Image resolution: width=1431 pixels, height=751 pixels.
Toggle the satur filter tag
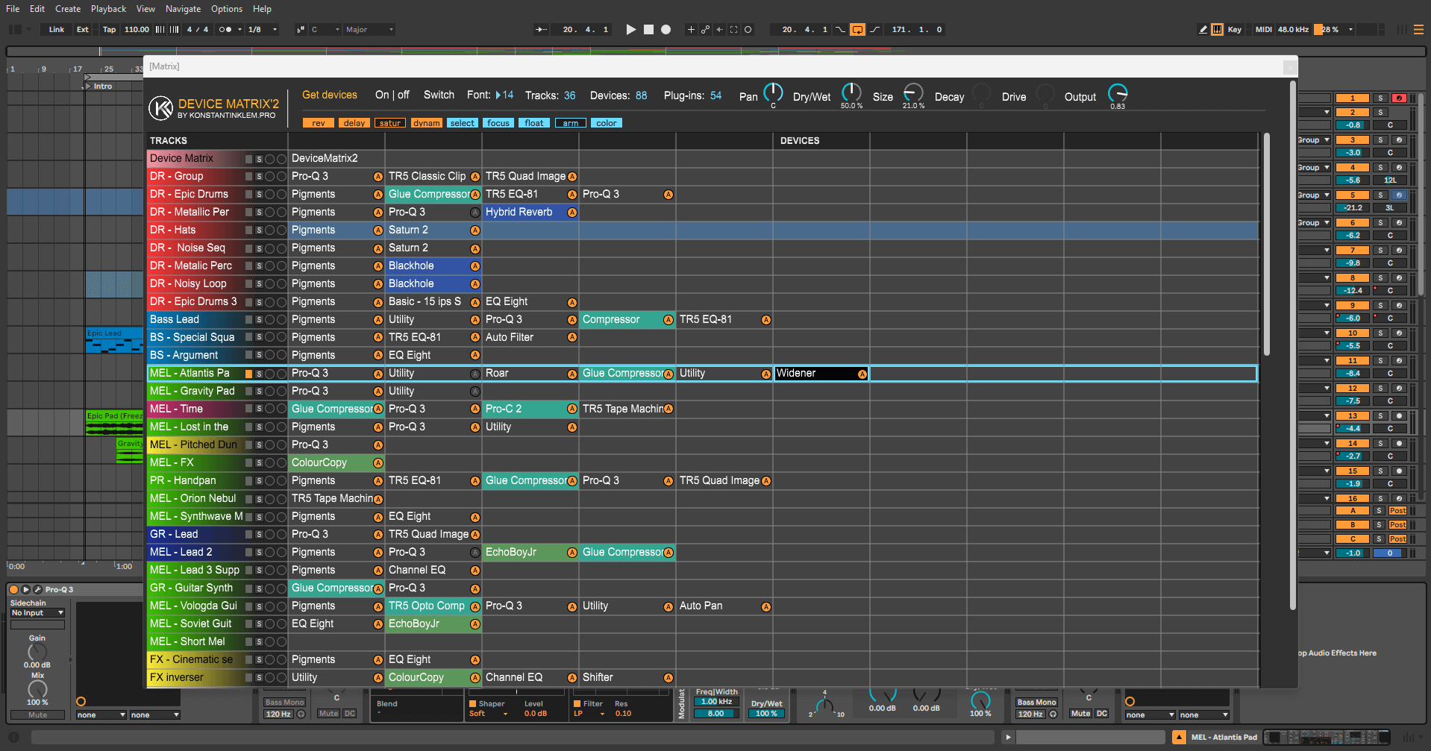[x=389, y=123]
